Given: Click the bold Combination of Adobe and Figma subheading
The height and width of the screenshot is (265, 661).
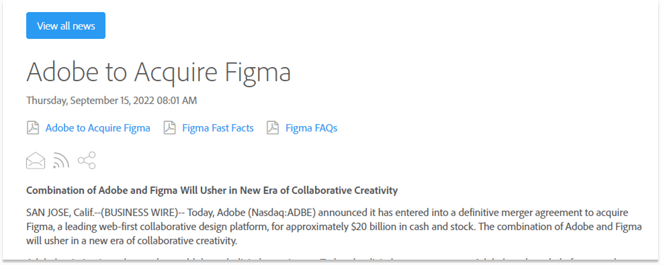Looking at the screenshot, I should point(212,191).
